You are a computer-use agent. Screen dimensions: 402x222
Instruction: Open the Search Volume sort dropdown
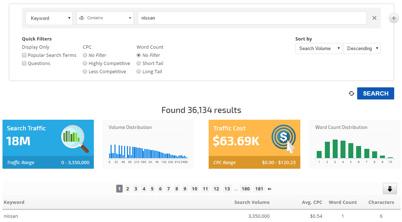pos(318,49)
